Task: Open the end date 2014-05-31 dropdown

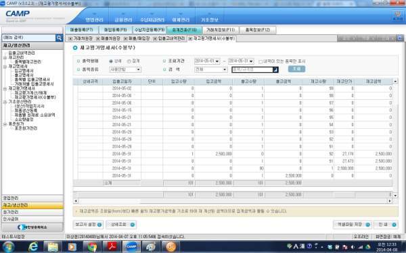Action: (x=251, y=61)
